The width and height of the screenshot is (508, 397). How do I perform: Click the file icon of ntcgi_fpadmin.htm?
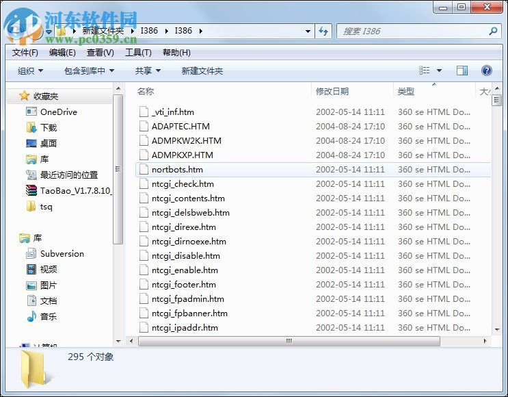pos(144,298)
